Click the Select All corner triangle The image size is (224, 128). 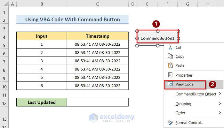point(4,4)
